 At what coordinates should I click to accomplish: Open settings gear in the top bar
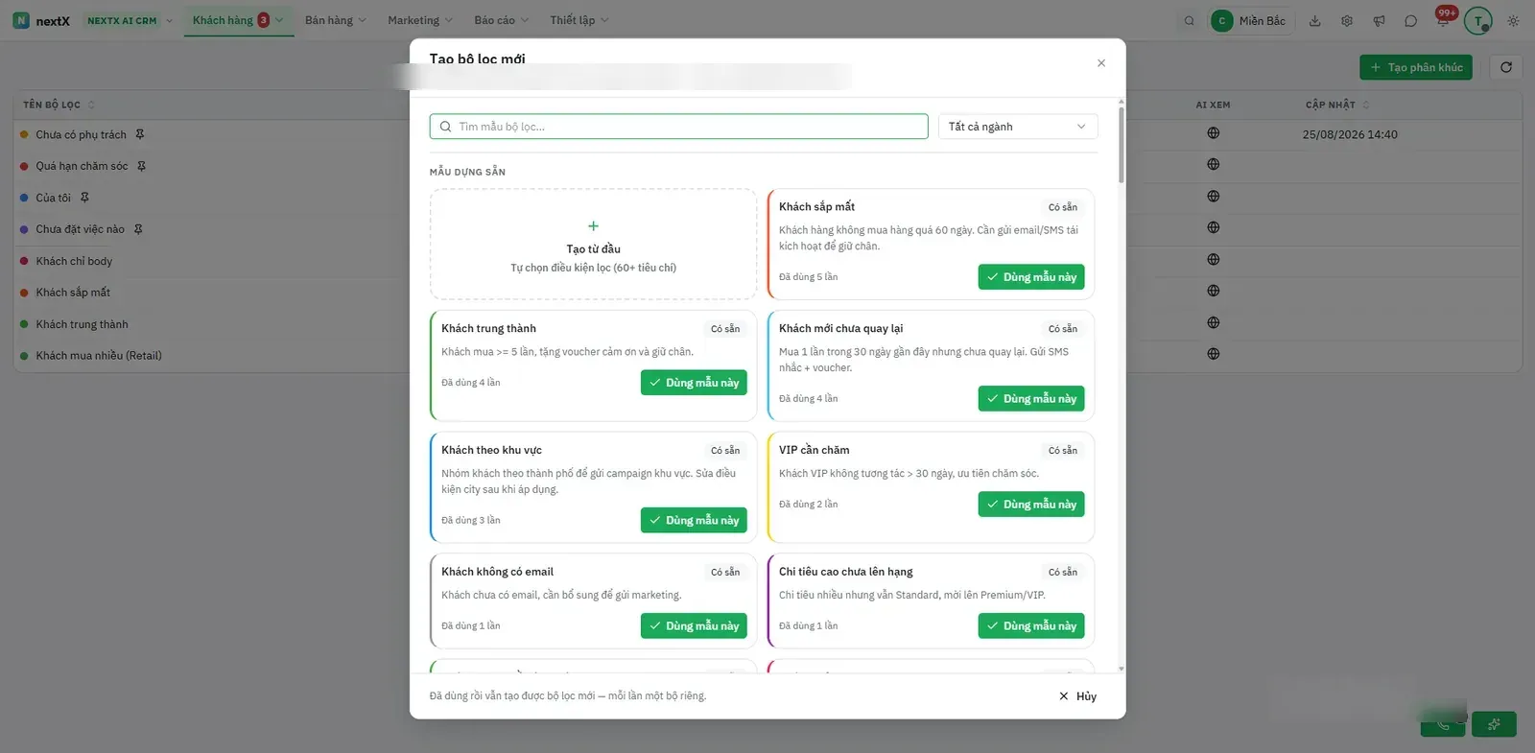[x=1347, y=20]
